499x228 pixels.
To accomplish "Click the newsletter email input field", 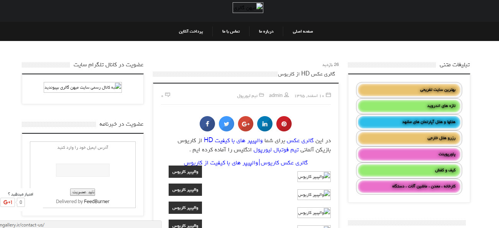I will 83,170.
